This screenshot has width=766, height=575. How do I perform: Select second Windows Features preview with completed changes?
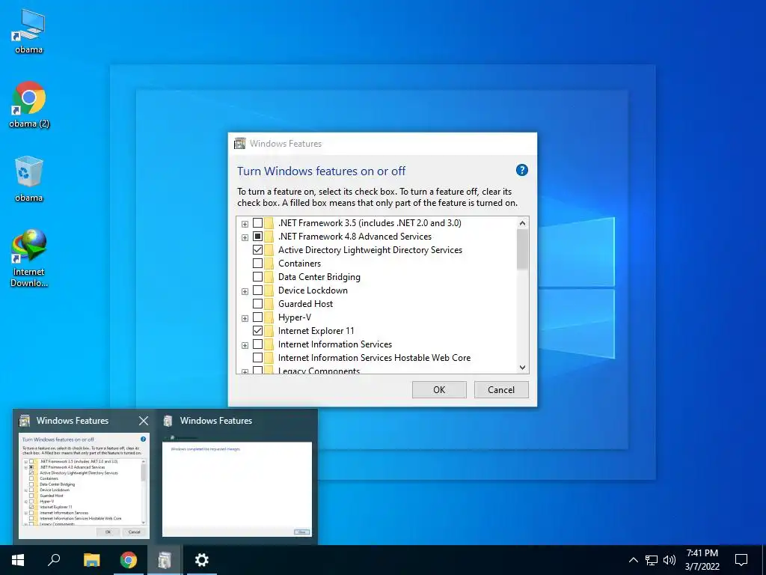click(237, 489)
